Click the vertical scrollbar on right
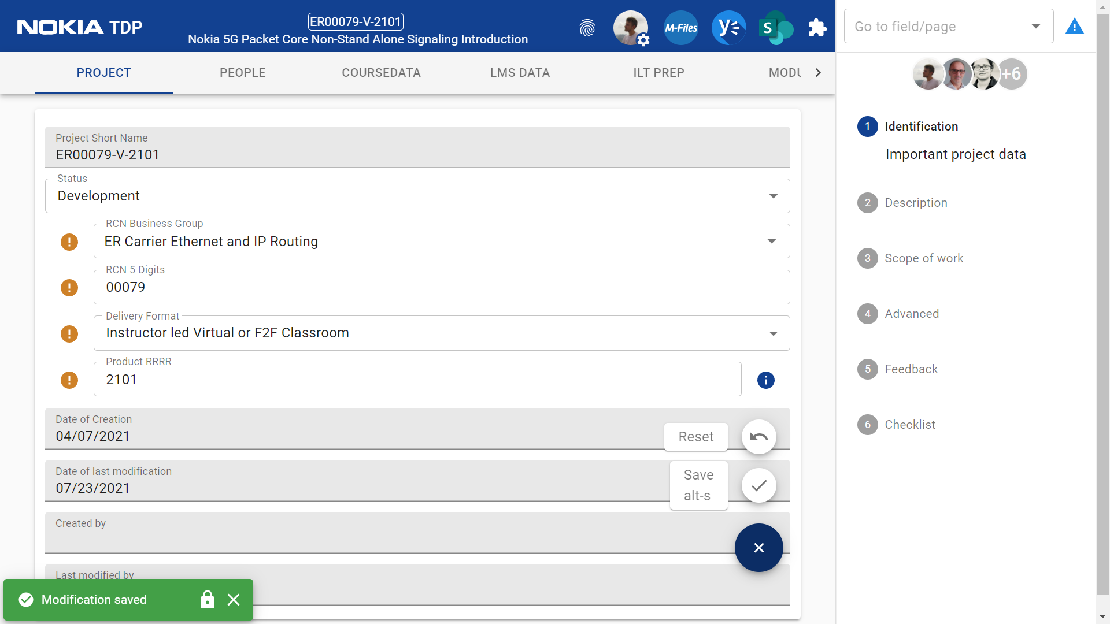 point(1103,303)
